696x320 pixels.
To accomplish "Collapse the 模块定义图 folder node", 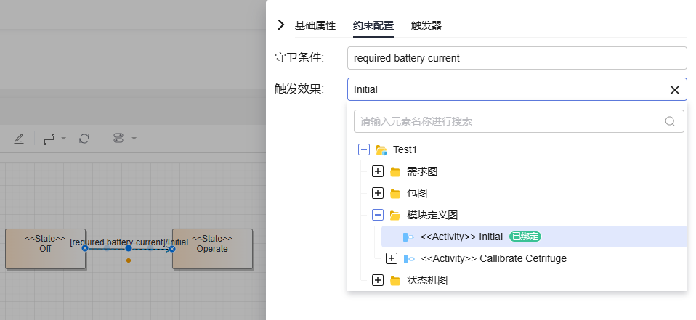I will point(377,215).
